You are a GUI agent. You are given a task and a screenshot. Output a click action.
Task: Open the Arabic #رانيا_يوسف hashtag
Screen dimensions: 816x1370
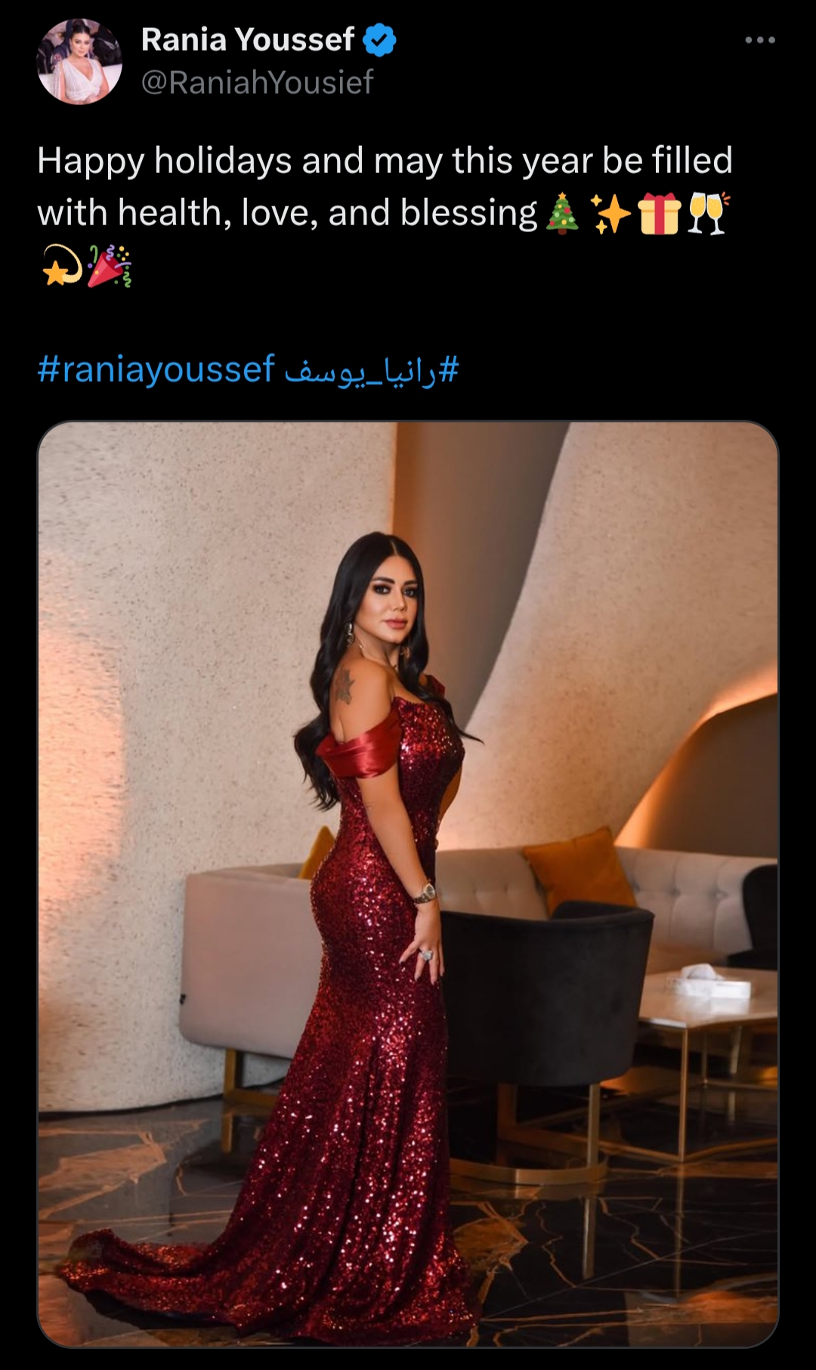(371, 371)
